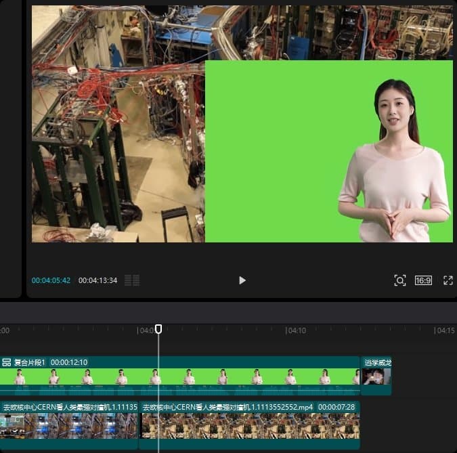
Task: Enter fullscreen preview mode
Action: point(448,280)
